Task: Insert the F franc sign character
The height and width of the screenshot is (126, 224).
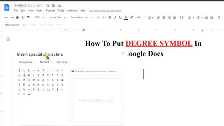Action: 52,75
